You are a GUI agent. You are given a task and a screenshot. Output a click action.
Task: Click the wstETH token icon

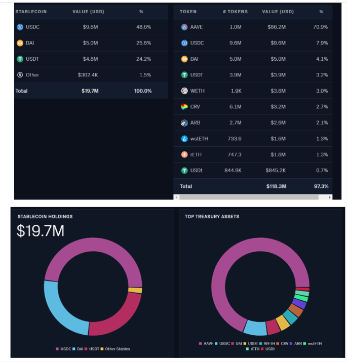pos(184,139)
